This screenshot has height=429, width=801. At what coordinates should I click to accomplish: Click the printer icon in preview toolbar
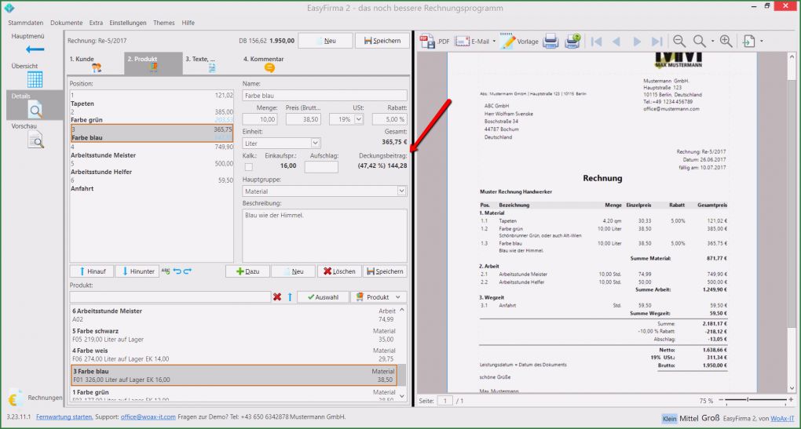[x=551, y=41]
